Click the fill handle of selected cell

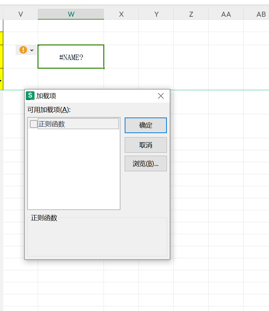104,68
